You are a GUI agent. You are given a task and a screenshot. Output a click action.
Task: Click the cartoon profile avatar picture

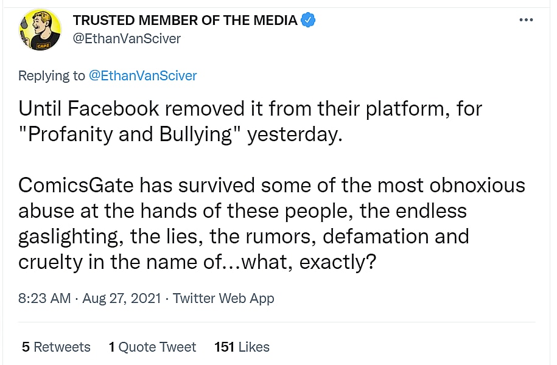pyautogui.click(x=39, y=29)
